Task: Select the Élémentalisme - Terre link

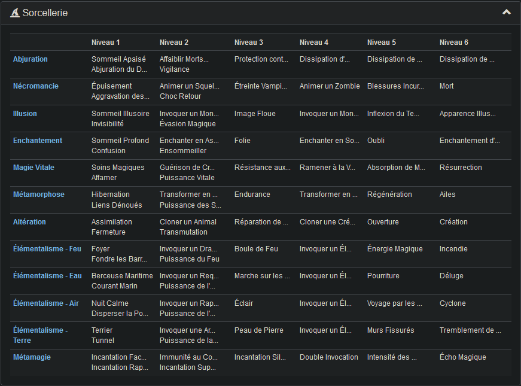Action: click(x=40, y=335)
